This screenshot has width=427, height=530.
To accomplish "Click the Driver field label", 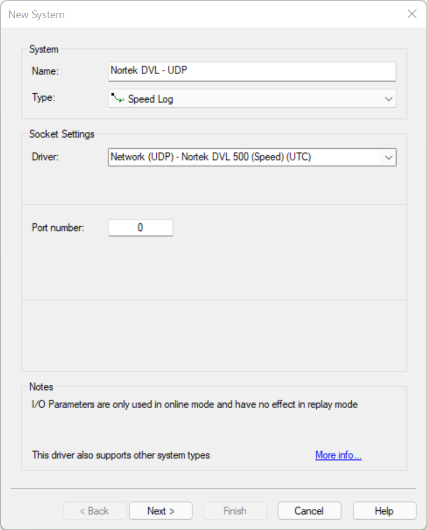I will point(45,156).
